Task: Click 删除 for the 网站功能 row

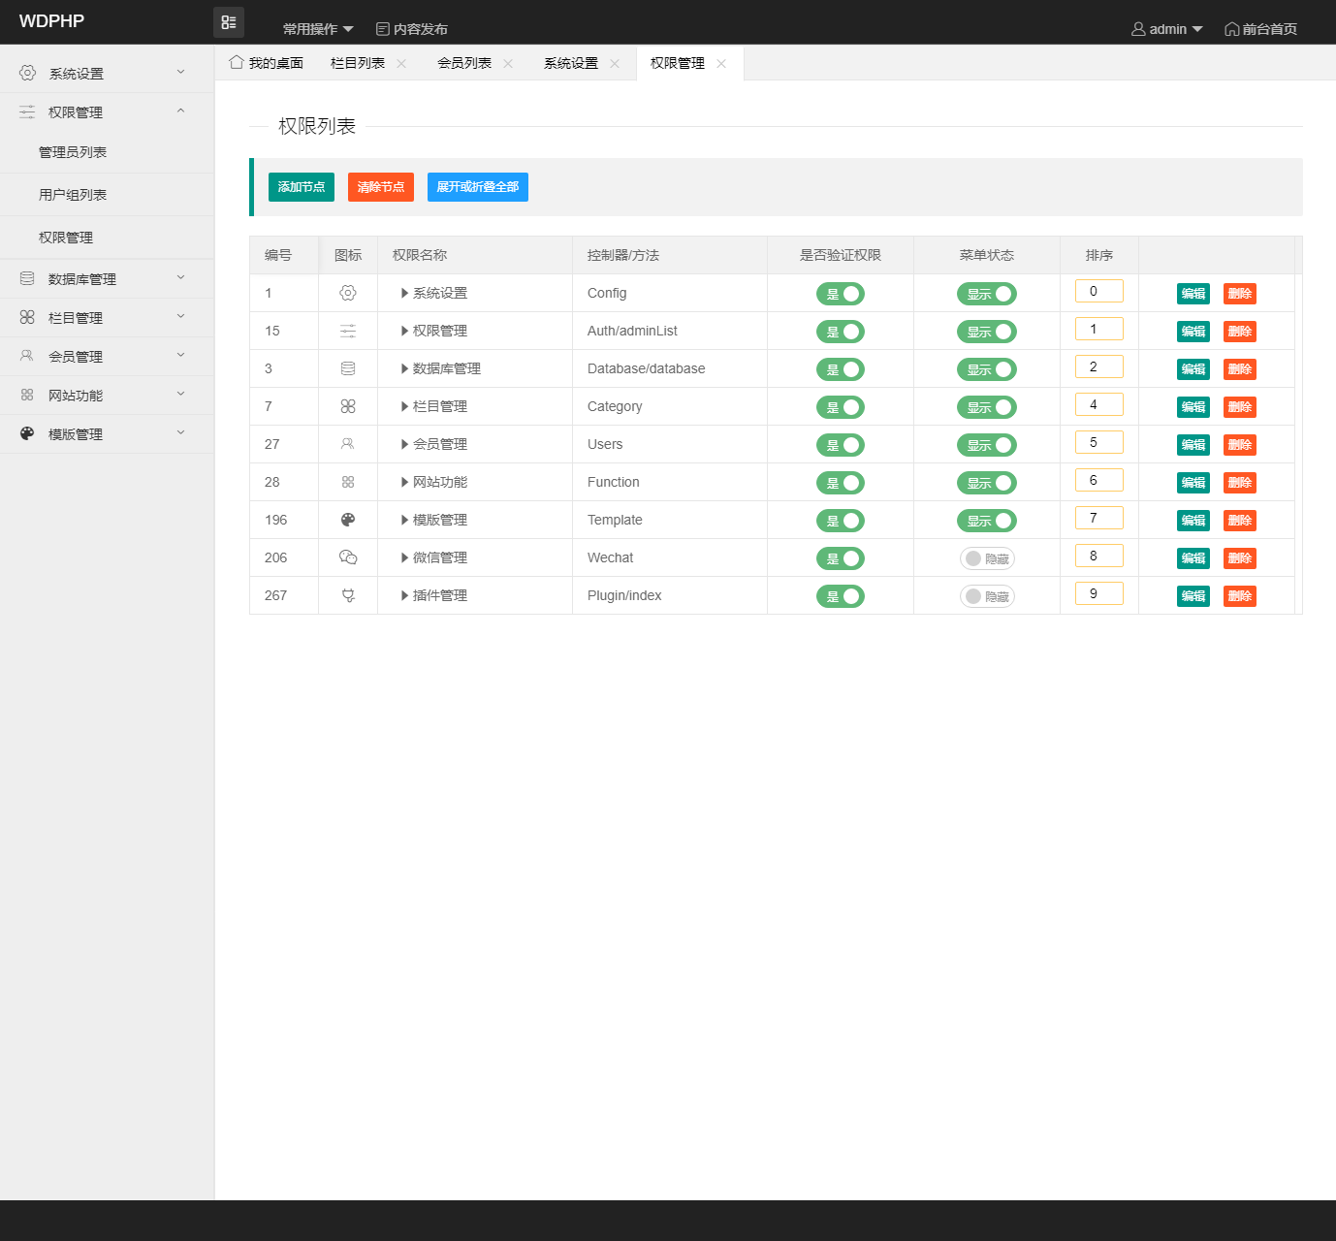Action: 1240,483
